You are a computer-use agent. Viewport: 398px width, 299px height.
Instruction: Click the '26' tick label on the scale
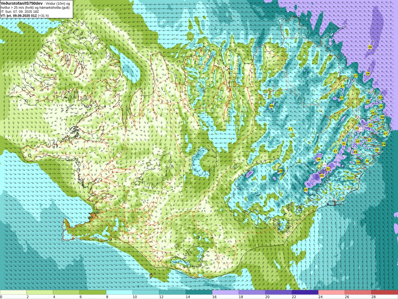click(x=347, y=297)
